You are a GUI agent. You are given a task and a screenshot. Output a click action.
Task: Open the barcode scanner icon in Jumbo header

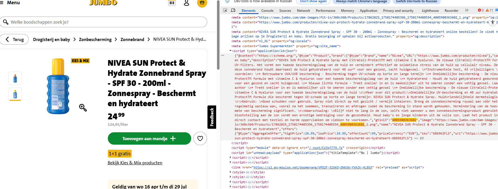click(x=172, y=3)
